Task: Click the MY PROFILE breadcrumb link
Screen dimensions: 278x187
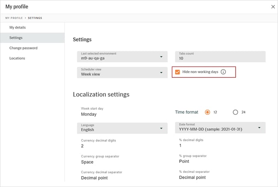Action: [x=14, y=18]
